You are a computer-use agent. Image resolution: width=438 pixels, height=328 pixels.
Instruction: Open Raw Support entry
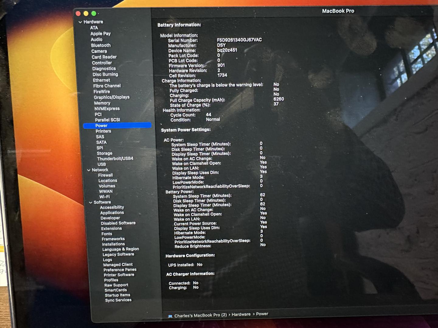pyautogui.click(x=116, y=285)
